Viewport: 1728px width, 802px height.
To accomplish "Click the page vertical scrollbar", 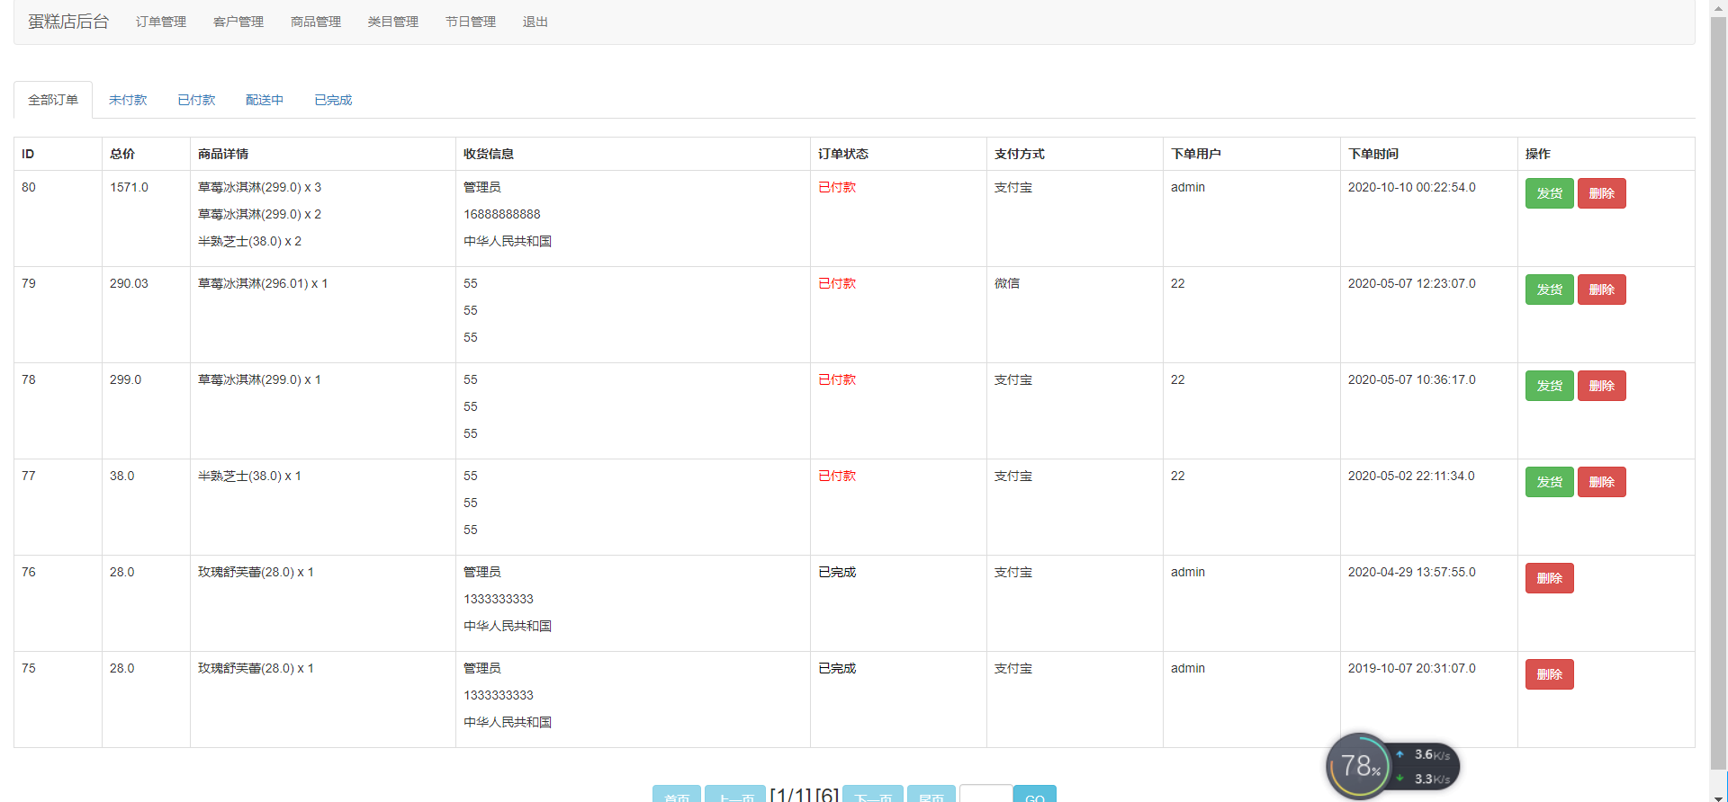I will click(1719, 391).
